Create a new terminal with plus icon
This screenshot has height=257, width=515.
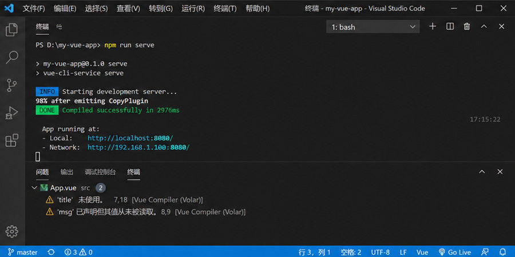click(x=433, y=26)
